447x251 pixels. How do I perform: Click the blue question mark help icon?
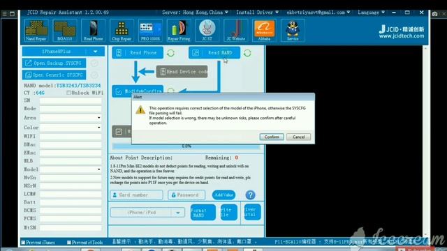[x=250, y=195]
